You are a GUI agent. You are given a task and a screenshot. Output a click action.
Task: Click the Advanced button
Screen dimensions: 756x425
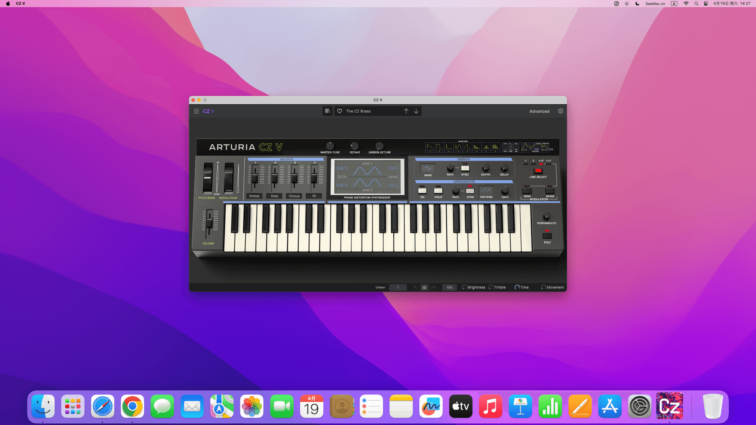click(539, 111)
